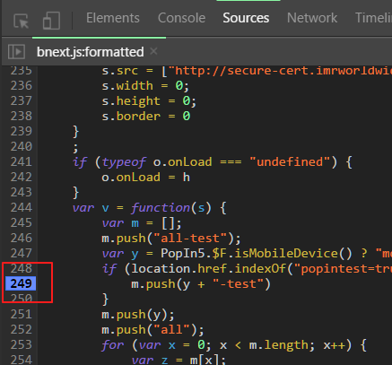Remove the breakpoint on line 249
This screenshot has height=365, width=392.
coord(21,283)
